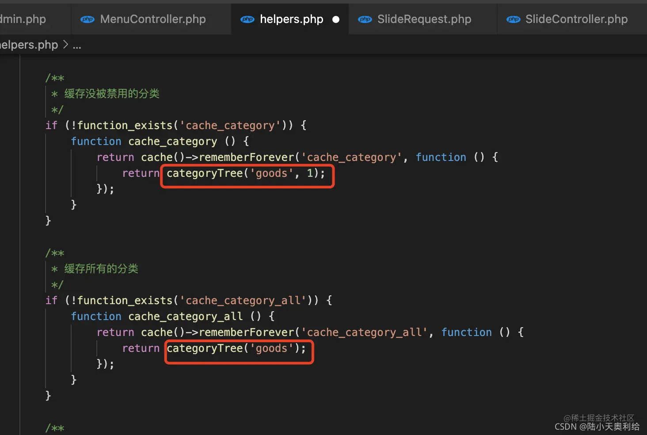Click the PHP icon on SlideController.php tab
Viewport: 647px width, 435px height.
coord(514,19)
